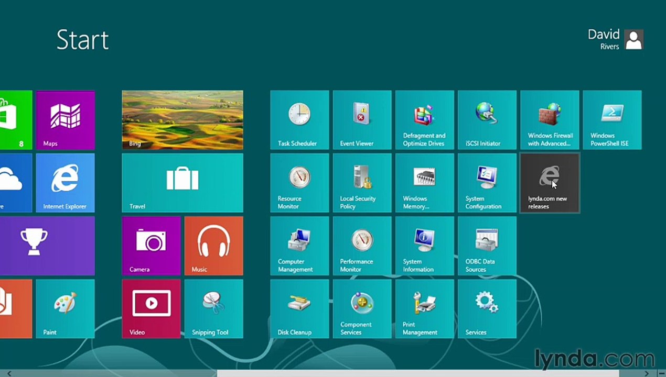Open ODBC Data Sources tile

487,246
